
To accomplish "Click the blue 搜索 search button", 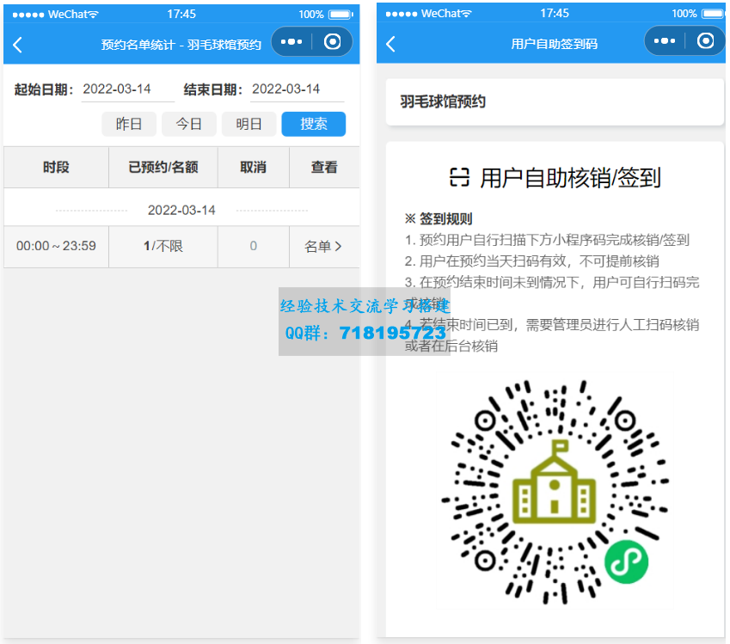I will pos(314,124).
